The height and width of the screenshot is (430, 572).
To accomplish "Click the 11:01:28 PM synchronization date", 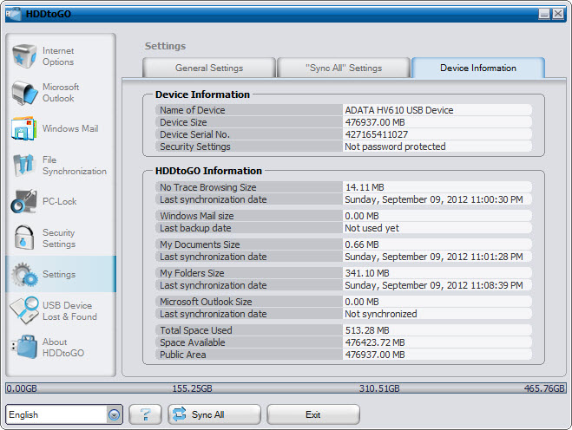I will (434, 257).
